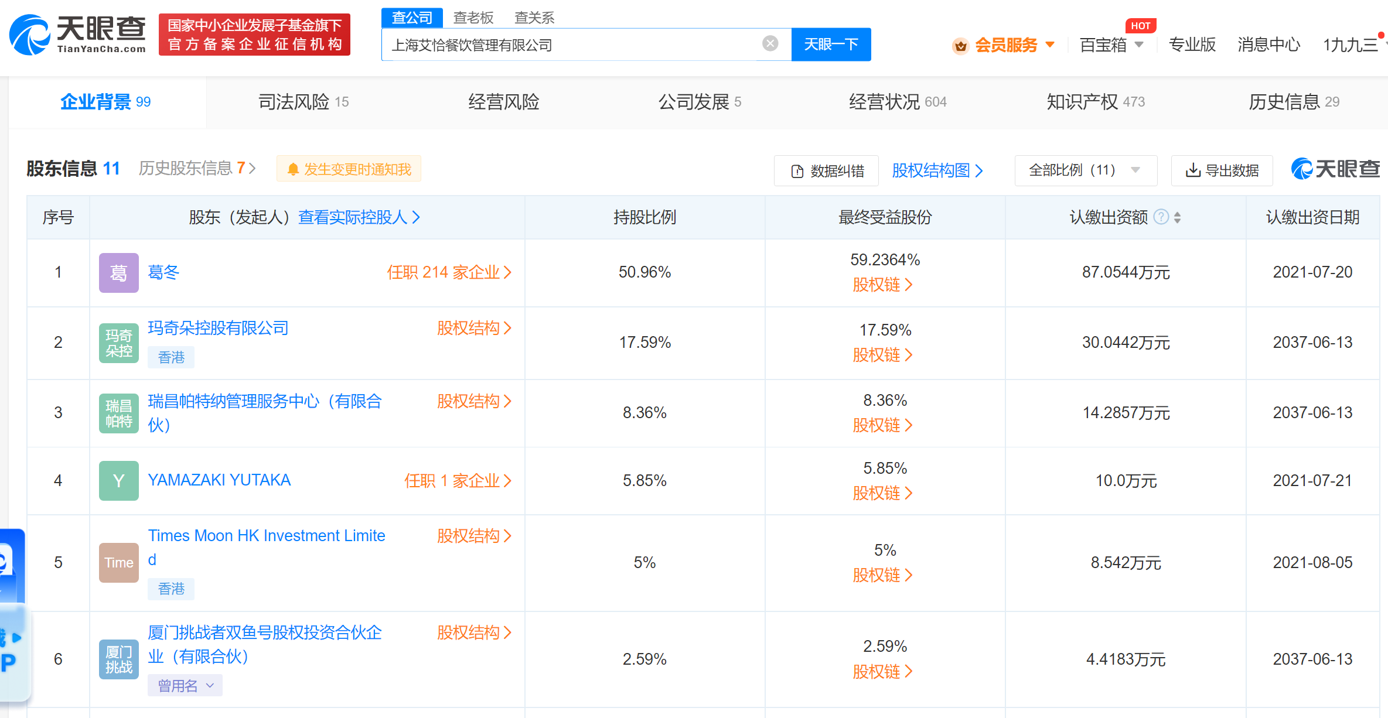View 任职 1 家企业 for YAMAZAKI
The image size is (1388, 718).
pos(458,481)
